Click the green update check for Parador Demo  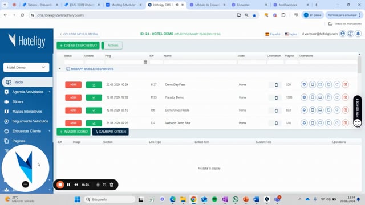[x=94, y=97]
